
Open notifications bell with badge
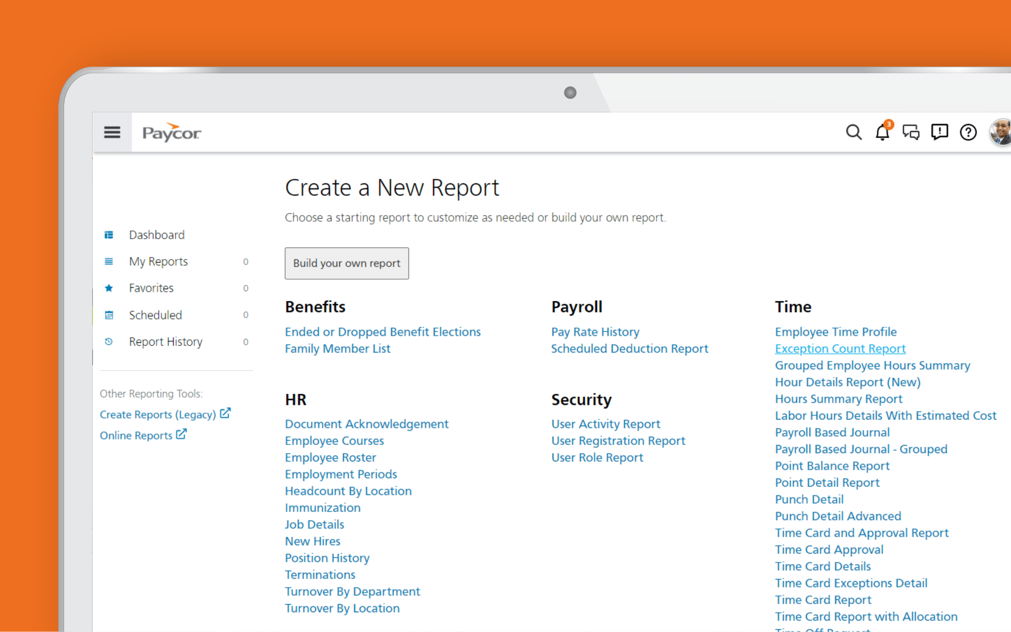click(x=883, y=131)
